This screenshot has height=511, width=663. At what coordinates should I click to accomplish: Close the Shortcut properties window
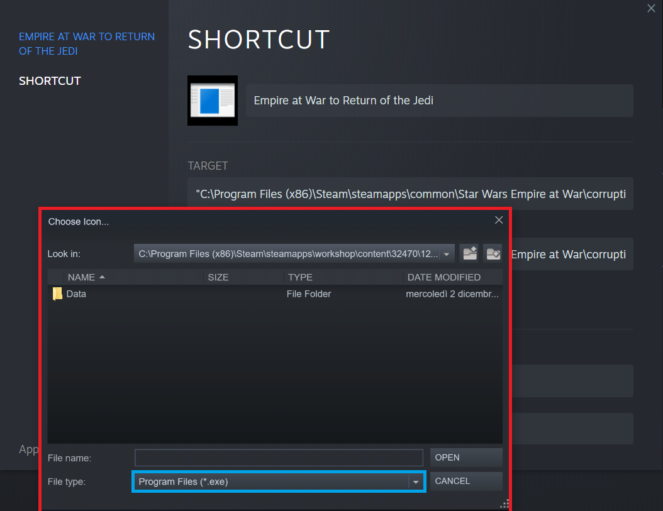[651, 8]
